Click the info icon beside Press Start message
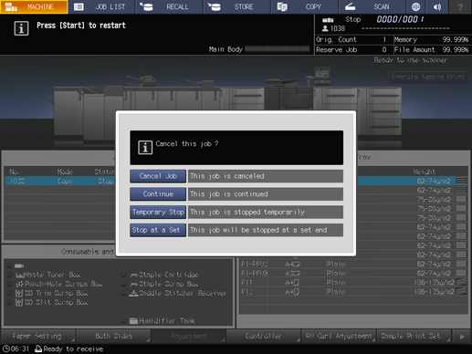 (x=21, y=28)
